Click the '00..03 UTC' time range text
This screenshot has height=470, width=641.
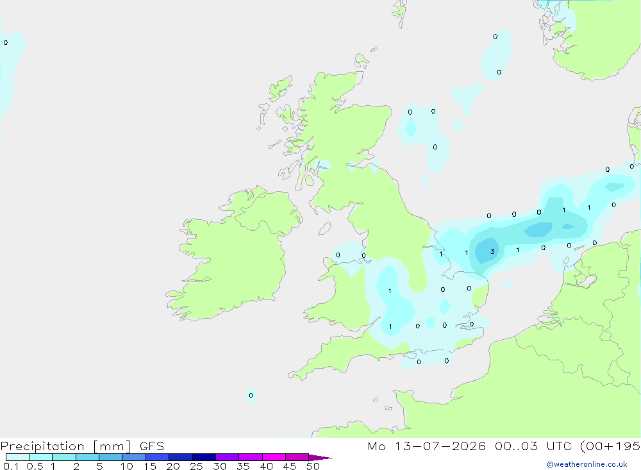[x=533, y=446]
